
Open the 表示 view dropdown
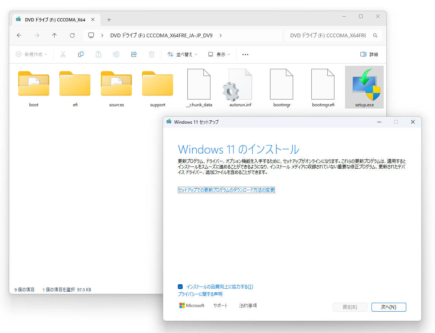218,54
